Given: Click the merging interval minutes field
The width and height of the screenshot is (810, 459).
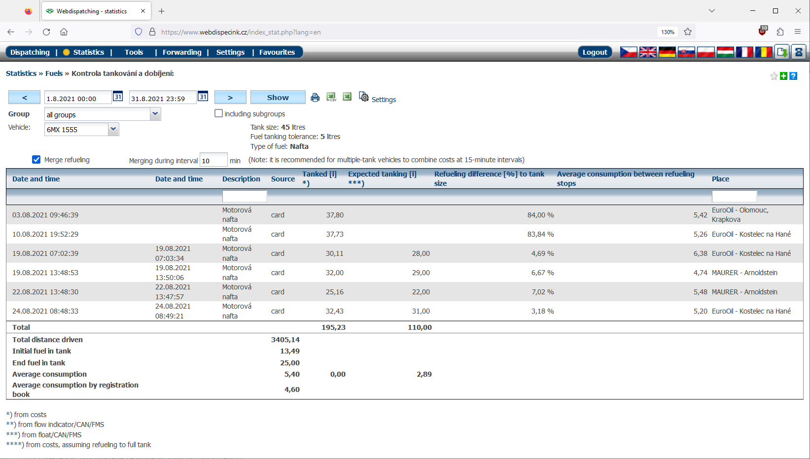Looking at the screenshot, I should click(213, 160).
